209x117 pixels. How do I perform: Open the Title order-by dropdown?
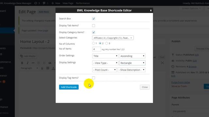pos(105,56)
